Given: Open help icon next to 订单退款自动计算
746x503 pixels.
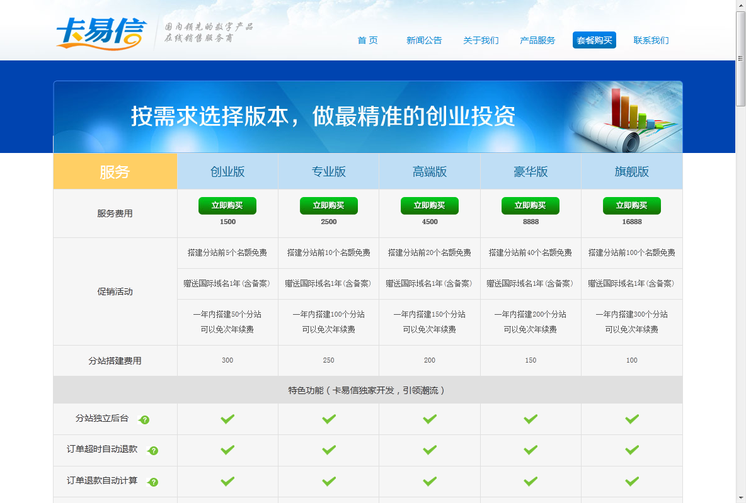Looking at the screenshot, I should 154,482.
